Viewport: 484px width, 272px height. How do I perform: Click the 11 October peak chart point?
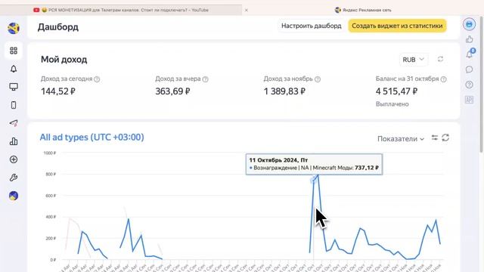coord(313,180)
